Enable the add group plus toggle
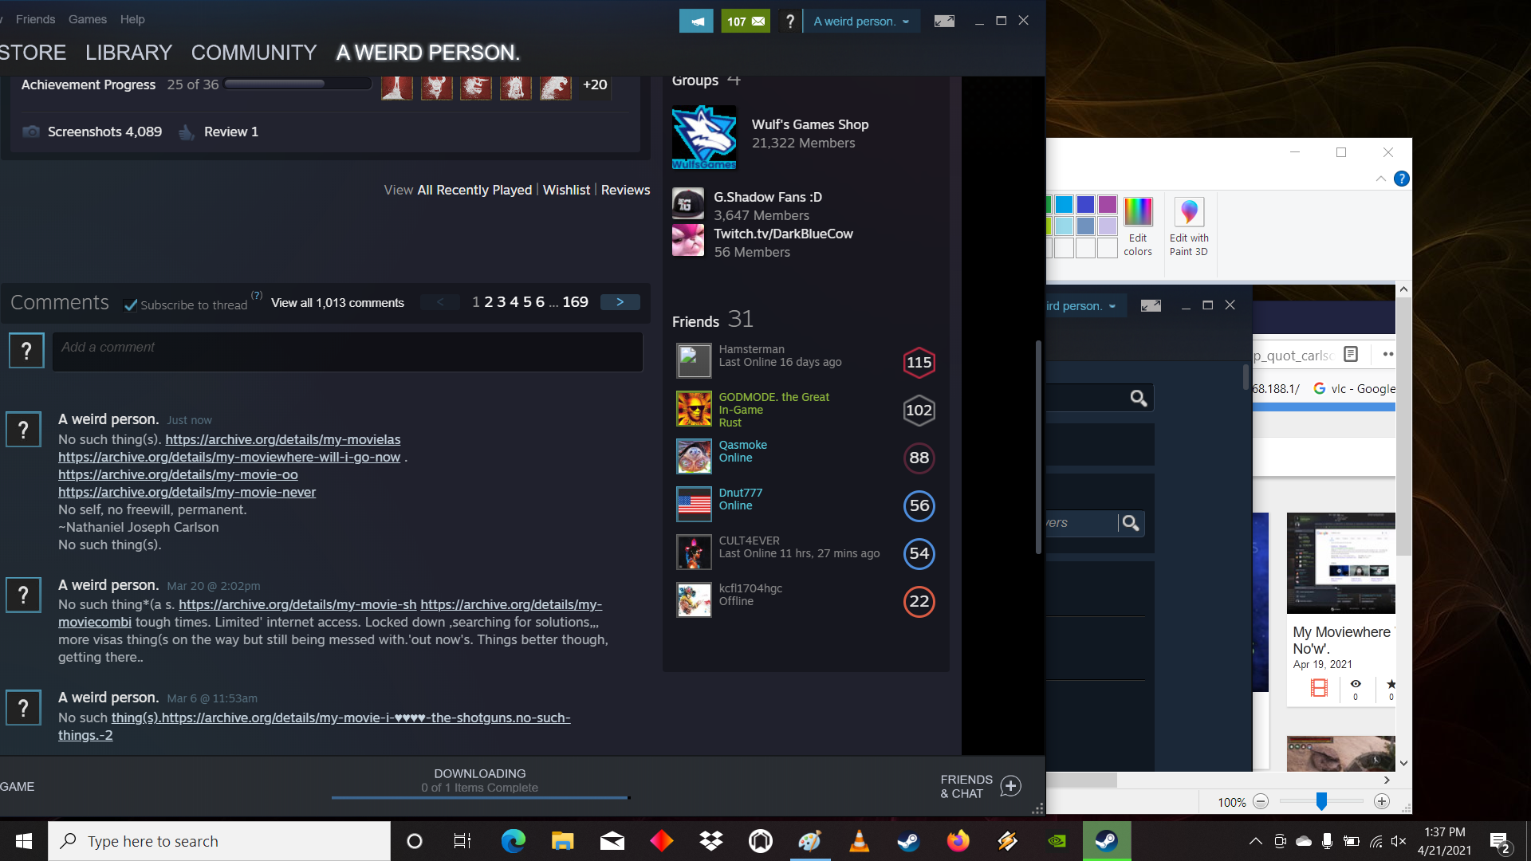1531x861 pixels. [736, 81]
